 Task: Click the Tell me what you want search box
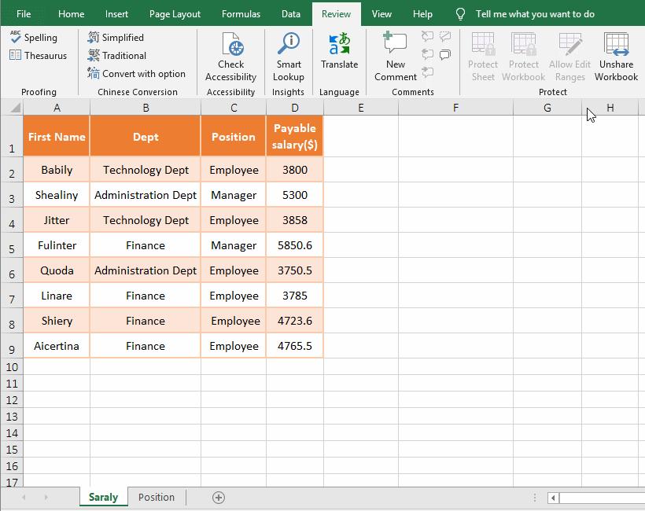pos(535,14)
